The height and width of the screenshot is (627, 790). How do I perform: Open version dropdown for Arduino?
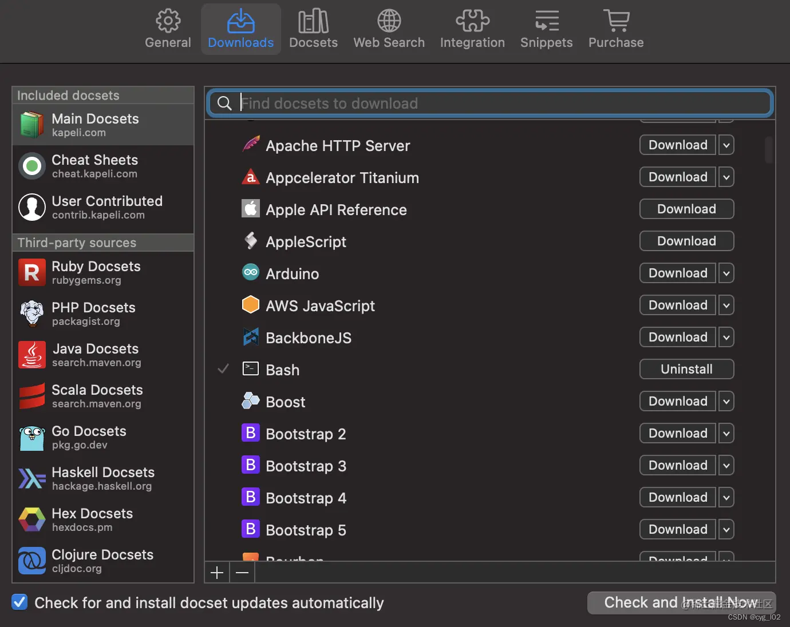point(726,273)
